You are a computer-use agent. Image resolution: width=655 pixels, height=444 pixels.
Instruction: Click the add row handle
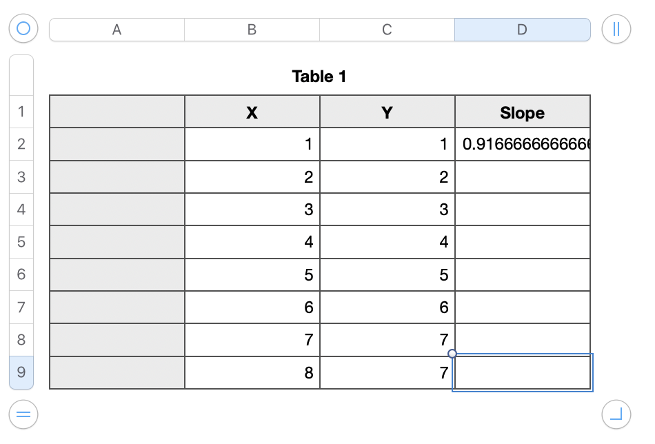[23, 414]
